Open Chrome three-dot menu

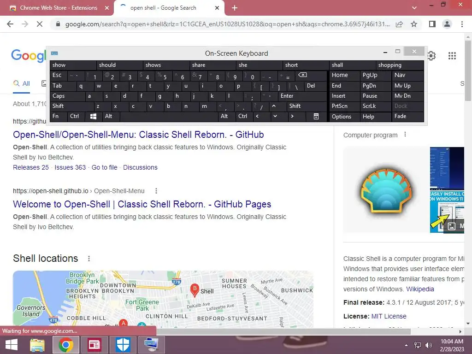pos(462,24)
